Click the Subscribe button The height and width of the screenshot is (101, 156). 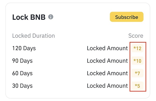(127, 17)
